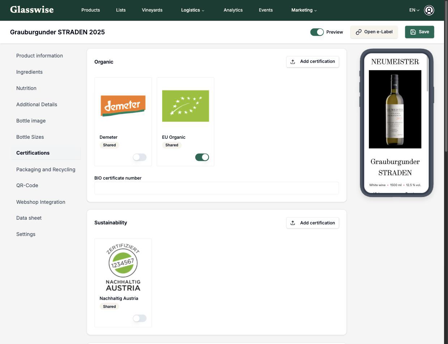Open the Events page
This screenshot has height=344, width=448.
point(266,10)
